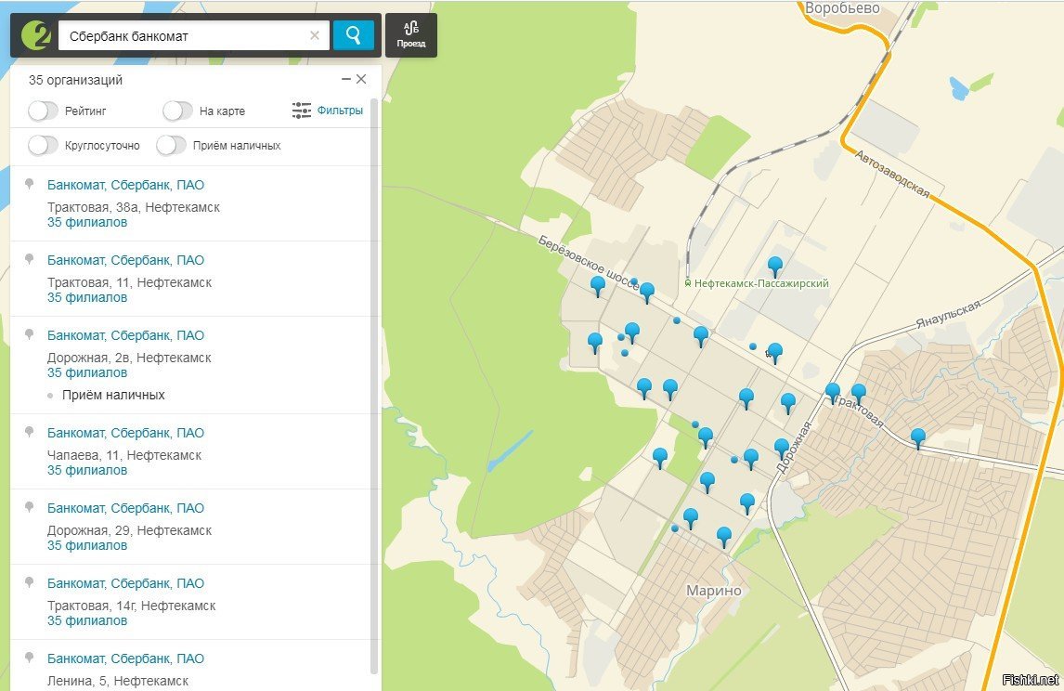Click the address Дорожная, 29, Нефтекамск
Image resolution: width=1064 pixels, height=691 pixels.
click(x=130, y=531)
